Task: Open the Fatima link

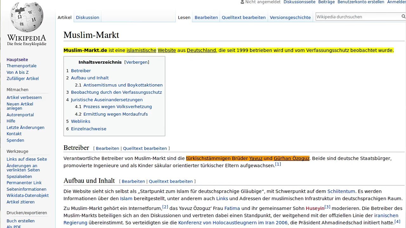Action: tap(232, 208)
